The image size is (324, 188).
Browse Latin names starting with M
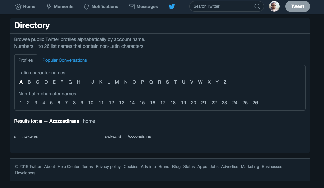pos(117,82)
